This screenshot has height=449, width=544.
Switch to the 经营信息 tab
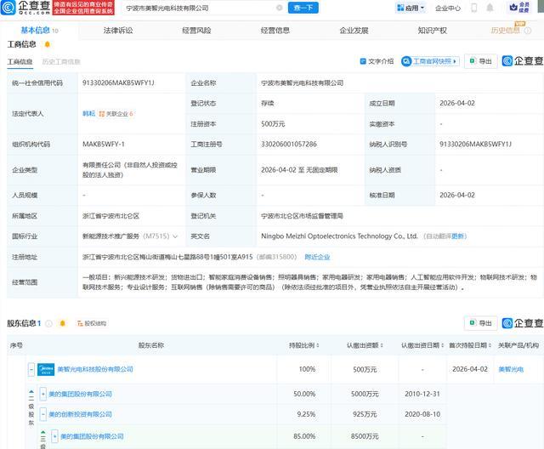click(x=275, y=31)
